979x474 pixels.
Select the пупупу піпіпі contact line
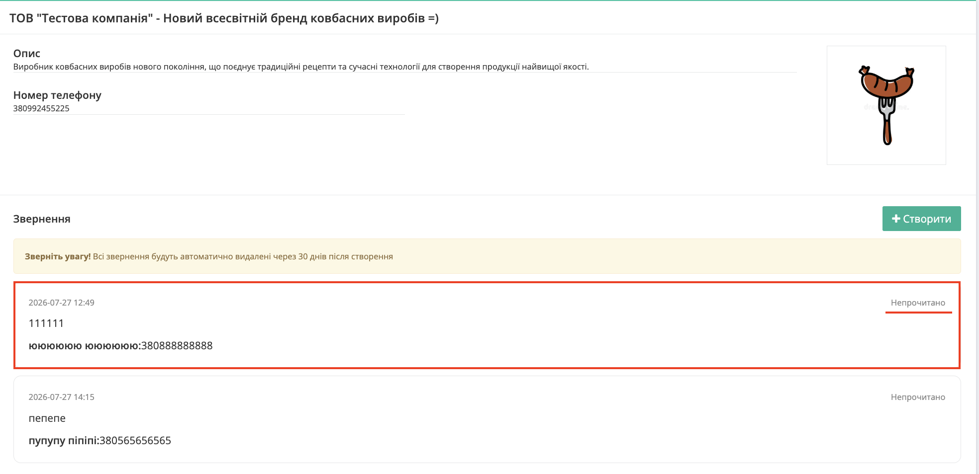(x=100, y=441)
